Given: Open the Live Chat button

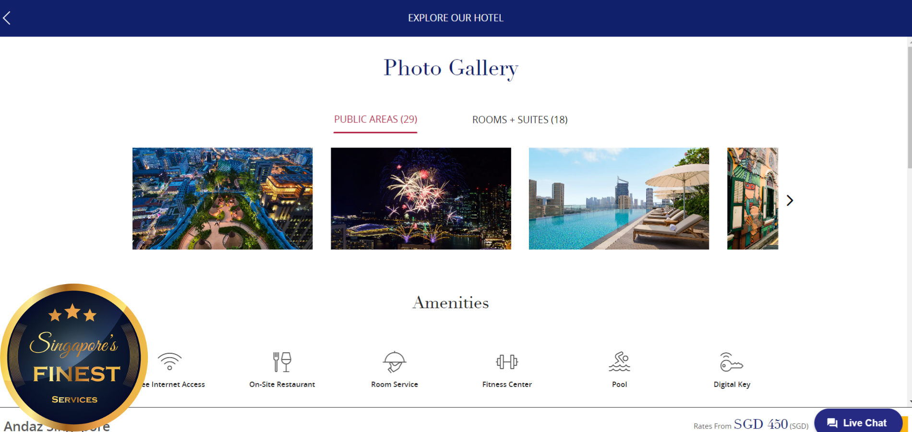Looking at the screenshot, I should (x=858, y=421).
